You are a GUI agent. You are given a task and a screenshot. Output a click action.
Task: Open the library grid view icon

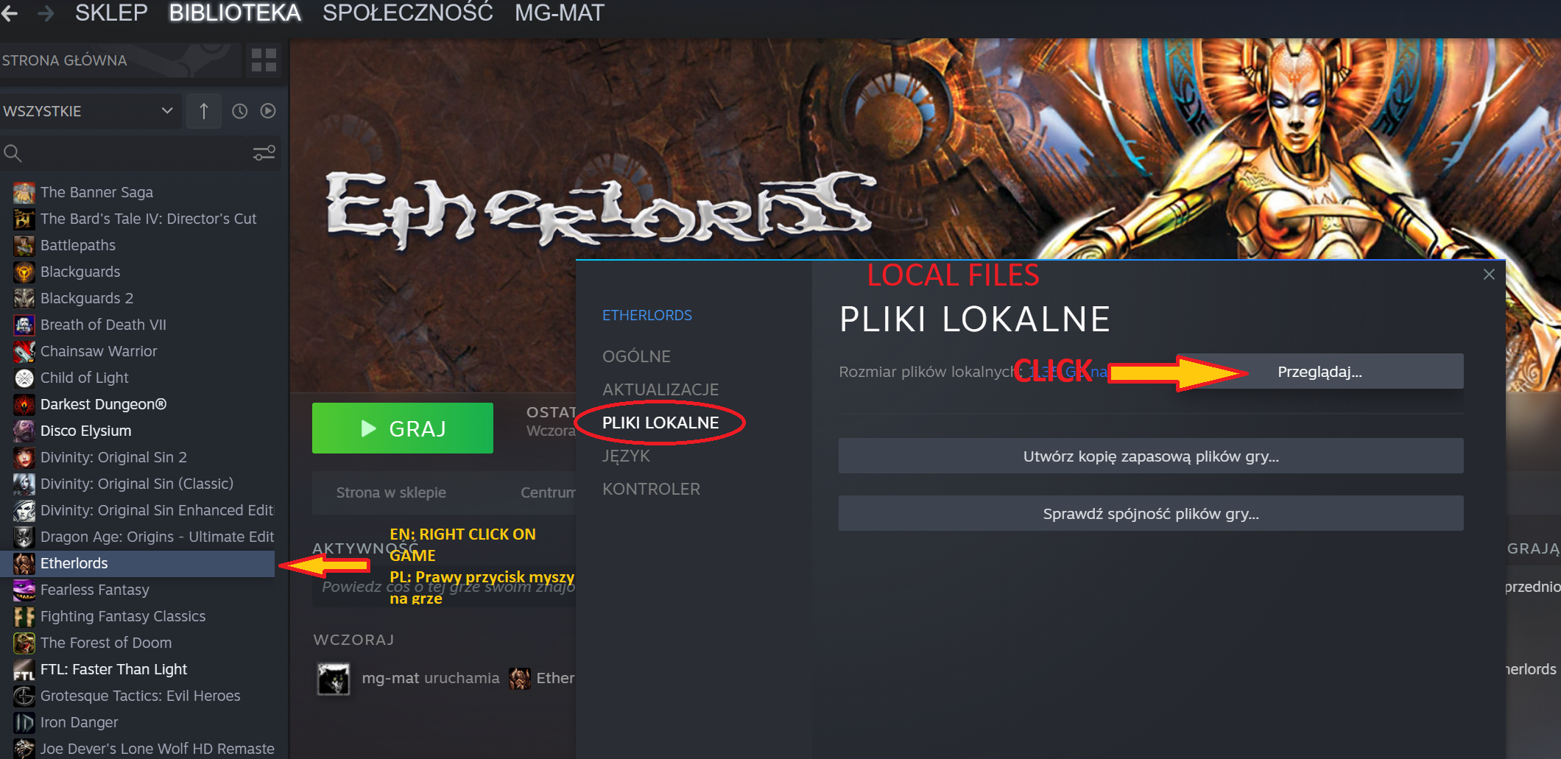263,60
